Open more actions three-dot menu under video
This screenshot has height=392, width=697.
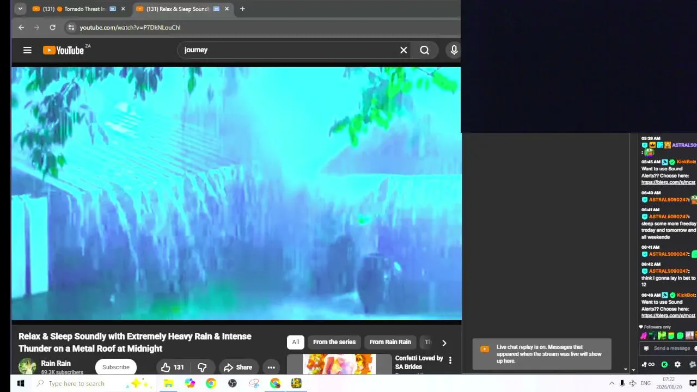coord(271,367)
